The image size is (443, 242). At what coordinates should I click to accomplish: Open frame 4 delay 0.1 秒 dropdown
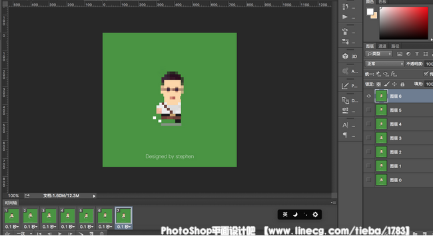pyautogui.click(x=68, y=227)
